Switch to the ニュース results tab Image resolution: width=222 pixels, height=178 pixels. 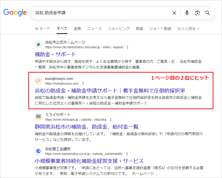click(94, 29)
